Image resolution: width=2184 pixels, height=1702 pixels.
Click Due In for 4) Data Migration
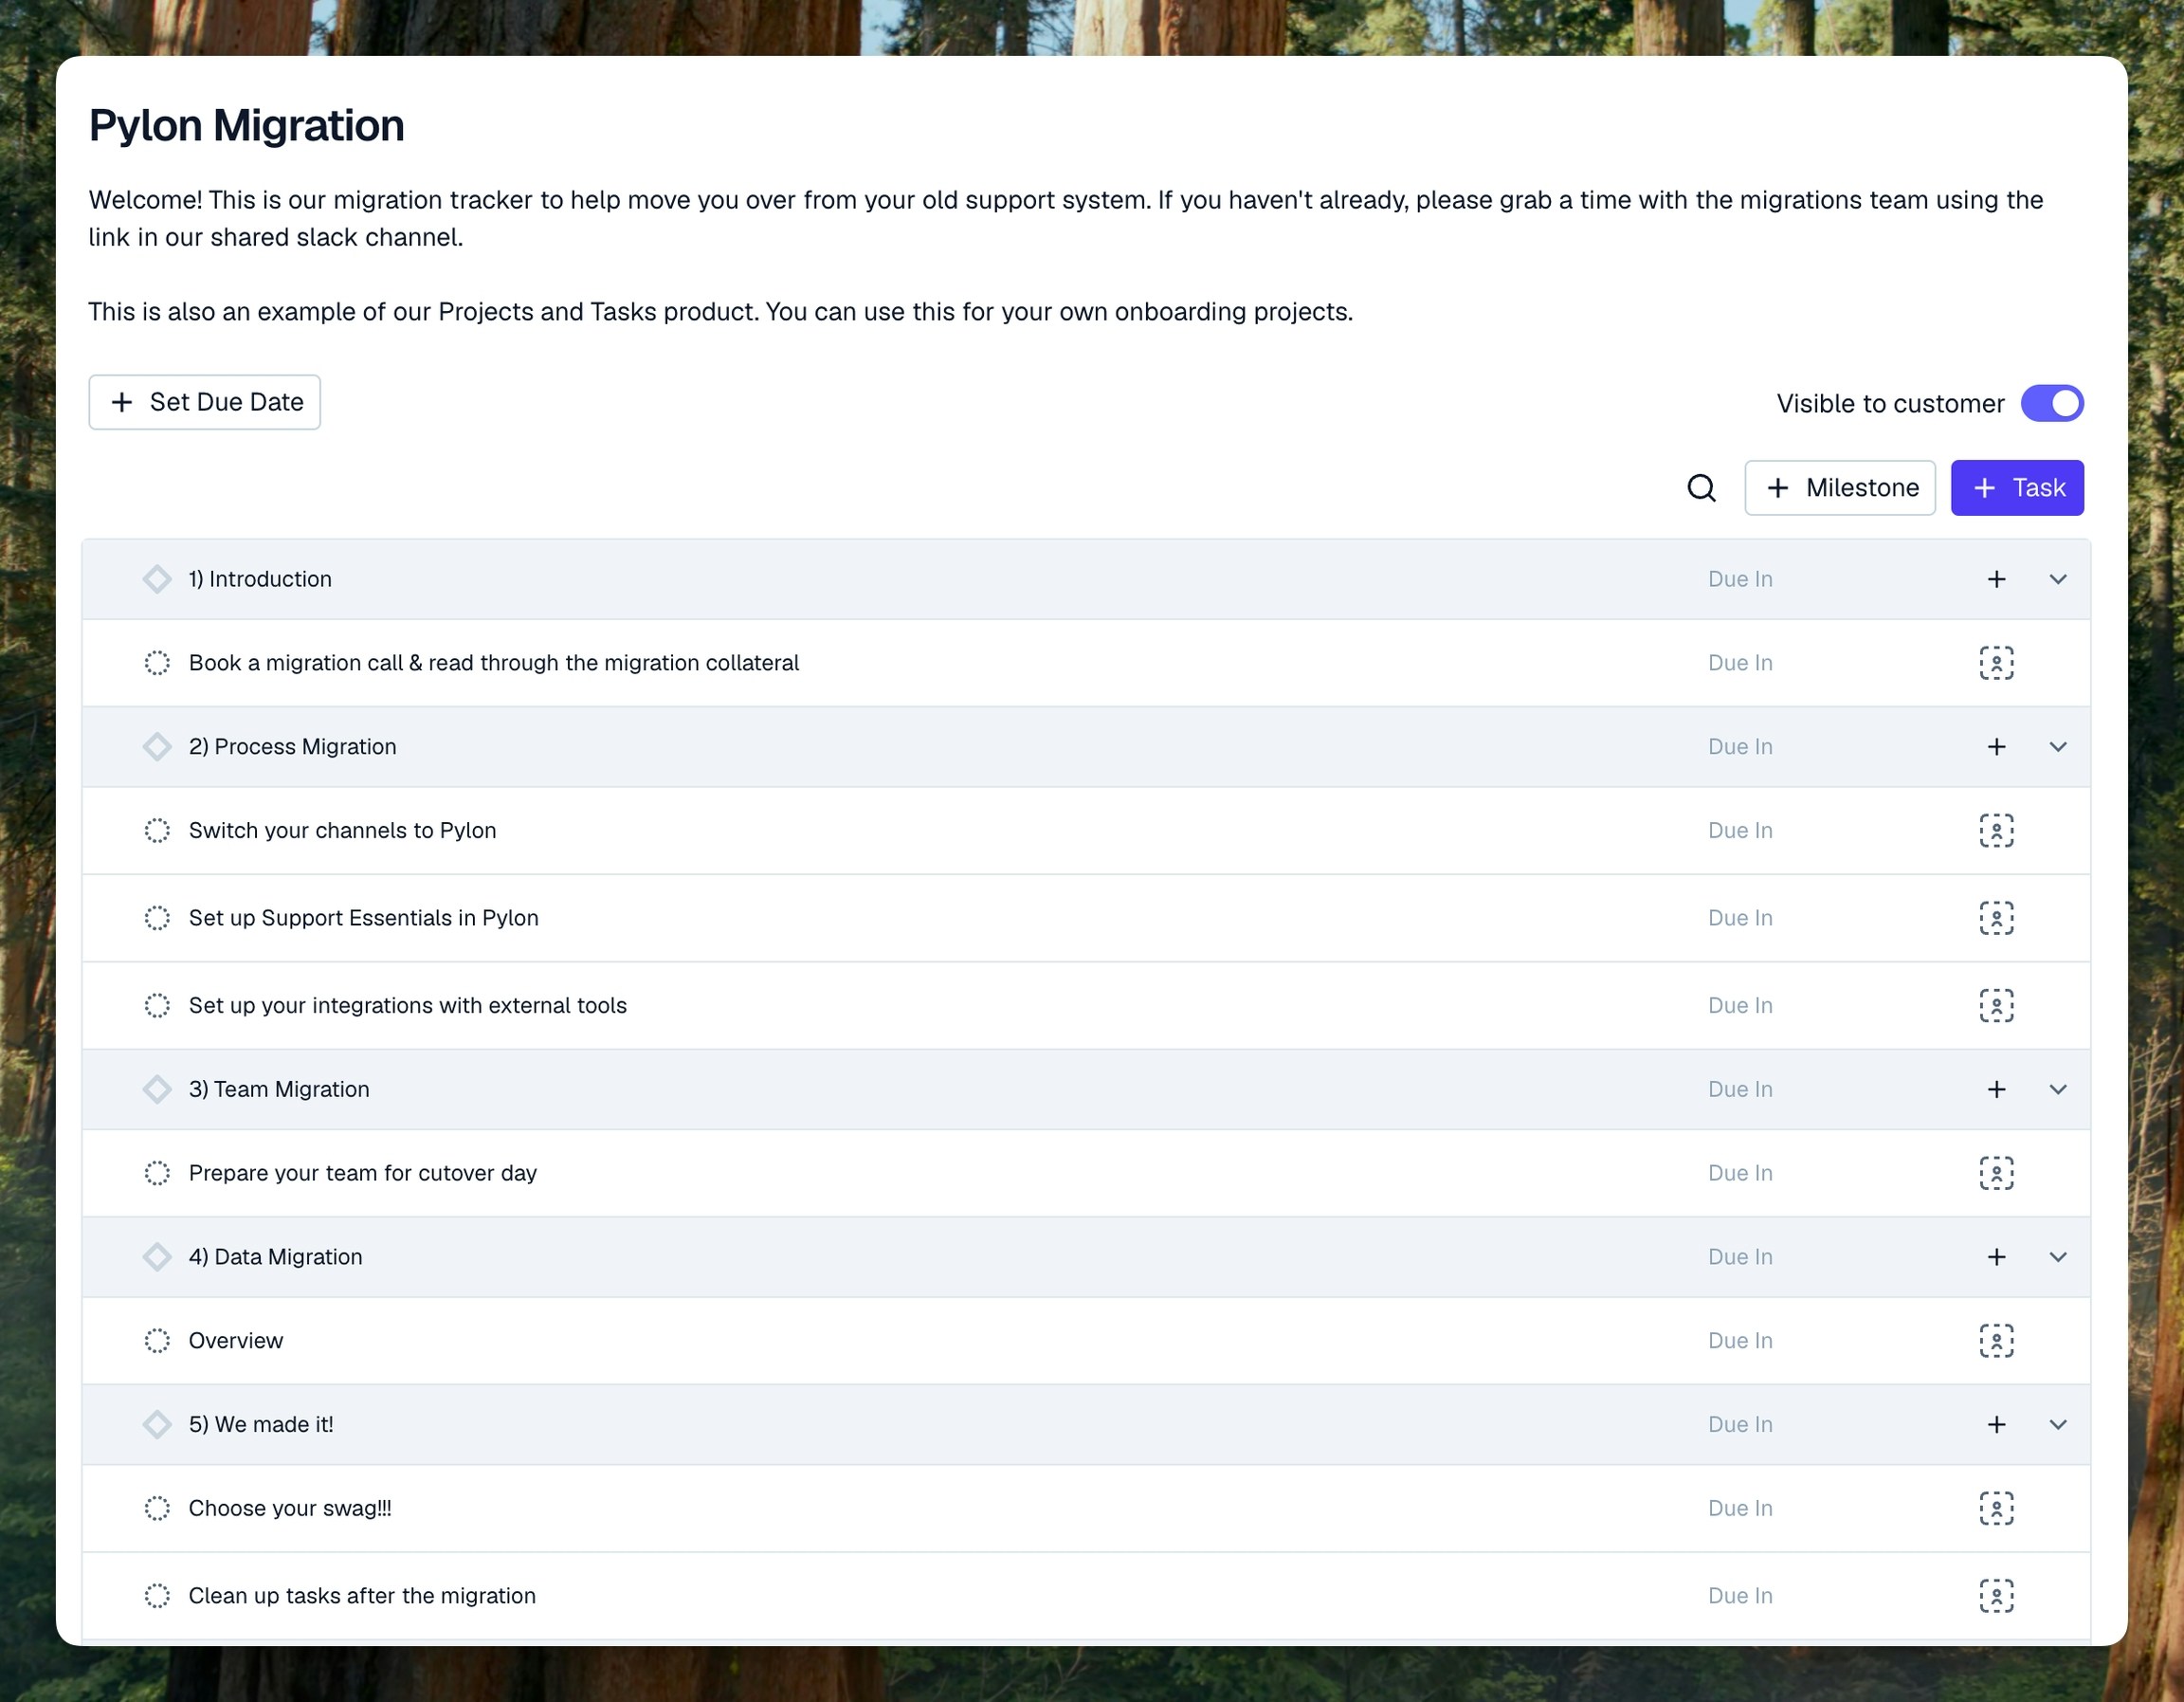click(x=1739, y=1257)
